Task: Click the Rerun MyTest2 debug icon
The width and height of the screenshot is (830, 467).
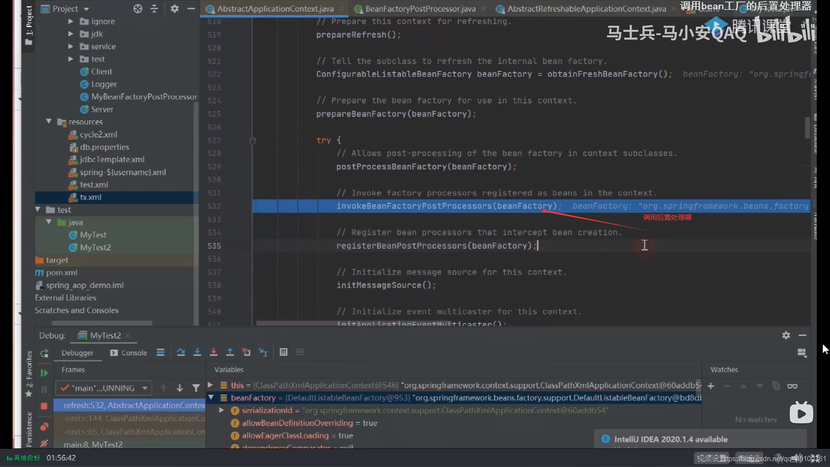Action: coord(44,353)
